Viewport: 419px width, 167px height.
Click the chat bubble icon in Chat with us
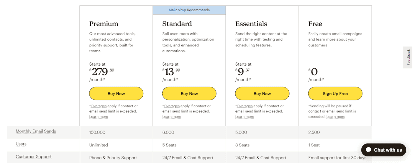coord(368,150)
